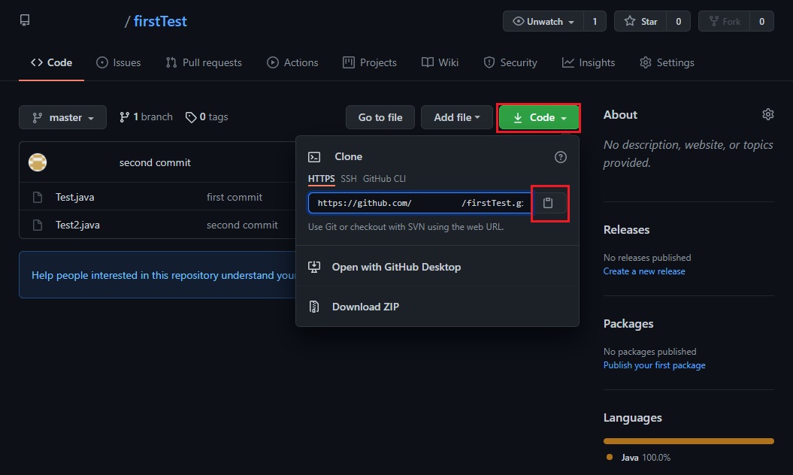Copy the clone URL with clipboard icon
The height and width of the screenshot is (475, 793).
548,203
